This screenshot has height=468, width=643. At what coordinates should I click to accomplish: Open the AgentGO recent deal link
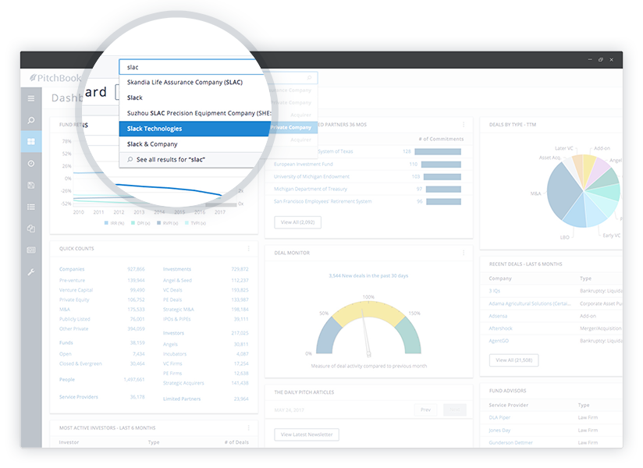click(499, 341)
